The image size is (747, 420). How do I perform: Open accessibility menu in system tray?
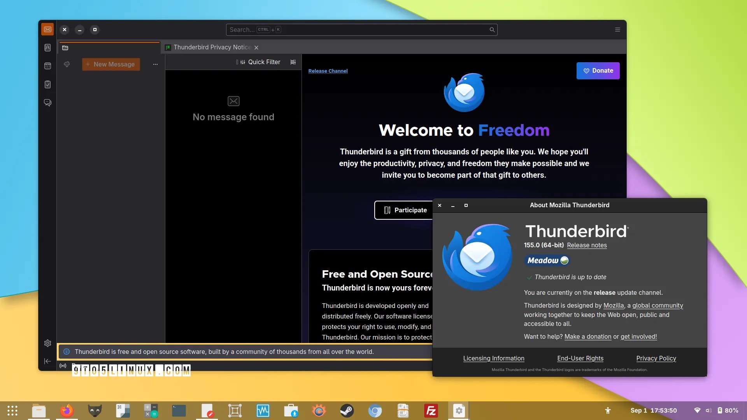608,410
